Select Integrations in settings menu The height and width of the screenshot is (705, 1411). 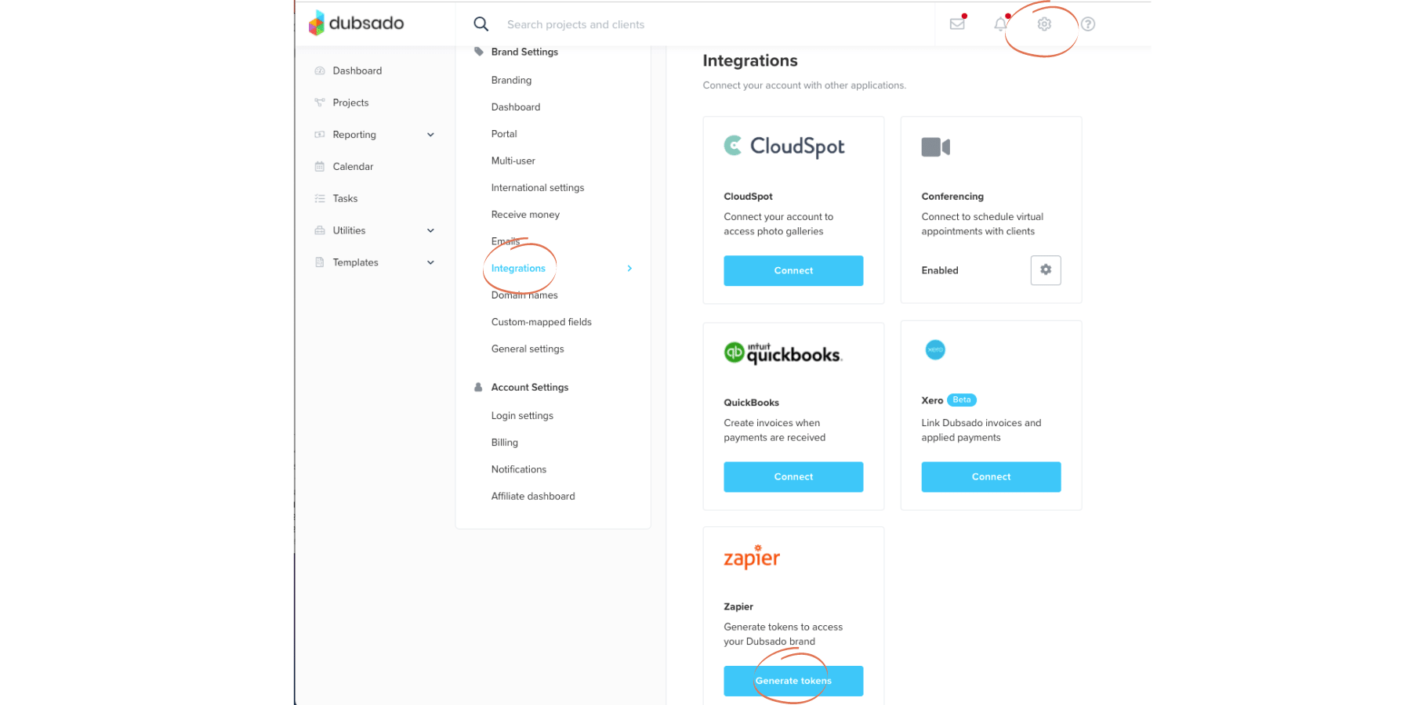click(x=518, y=268)
